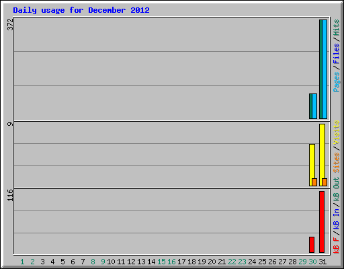Click the 'Pages' legend label
This screenshot has height=269, width=344.
click(337, 82)
